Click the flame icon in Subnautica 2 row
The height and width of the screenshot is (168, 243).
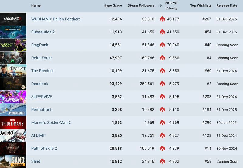click(x=163, y=32)
